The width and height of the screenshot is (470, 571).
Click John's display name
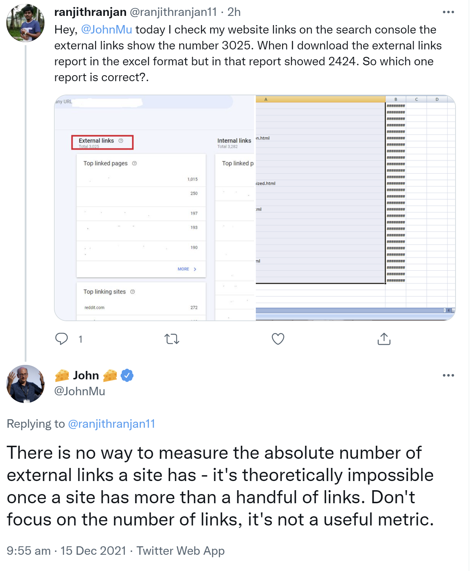[x=86, y=375]
